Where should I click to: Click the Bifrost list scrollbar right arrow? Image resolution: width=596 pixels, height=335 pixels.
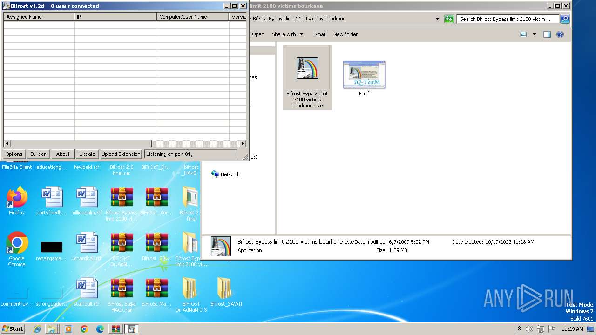pyautogui.click(x=243, y=144)
